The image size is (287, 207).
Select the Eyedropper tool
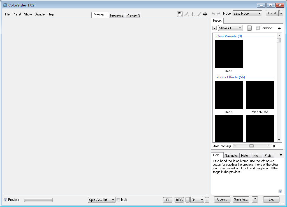tap(186, 14)
